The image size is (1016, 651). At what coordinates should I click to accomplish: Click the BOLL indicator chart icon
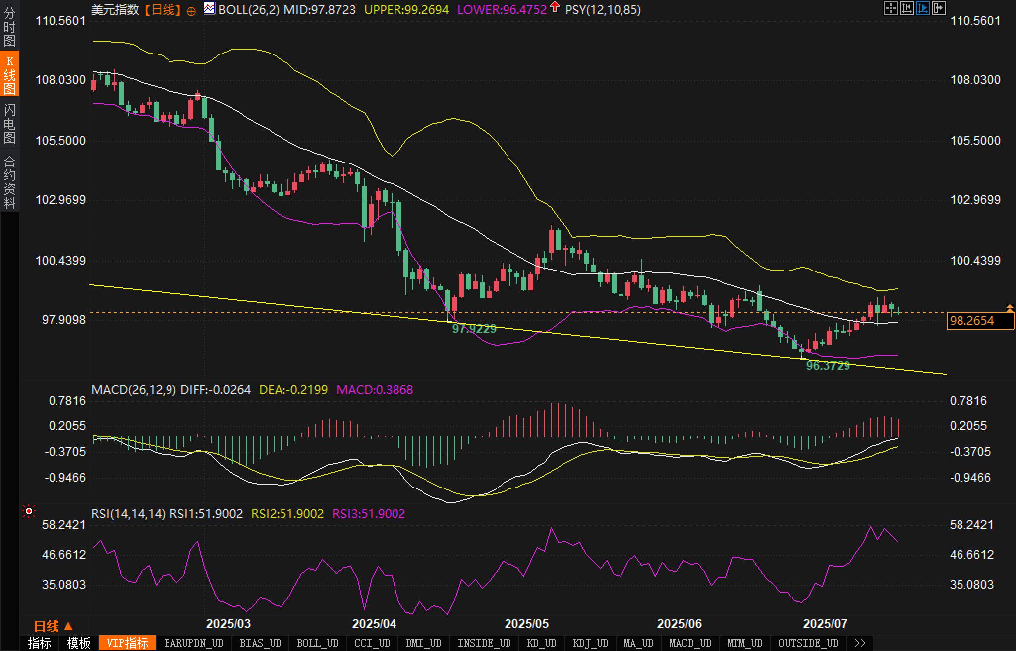point(210,8)
